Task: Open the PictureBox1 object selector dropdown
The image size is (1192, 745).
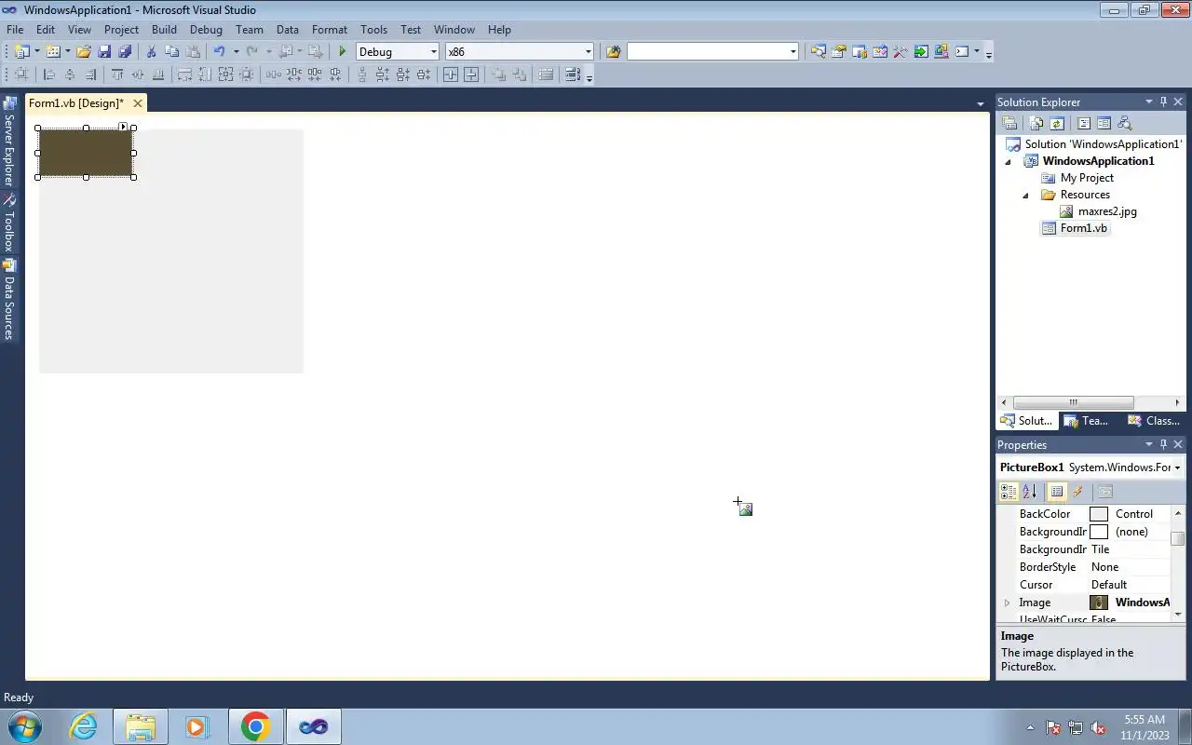Action: click(x=1177, y=467)
